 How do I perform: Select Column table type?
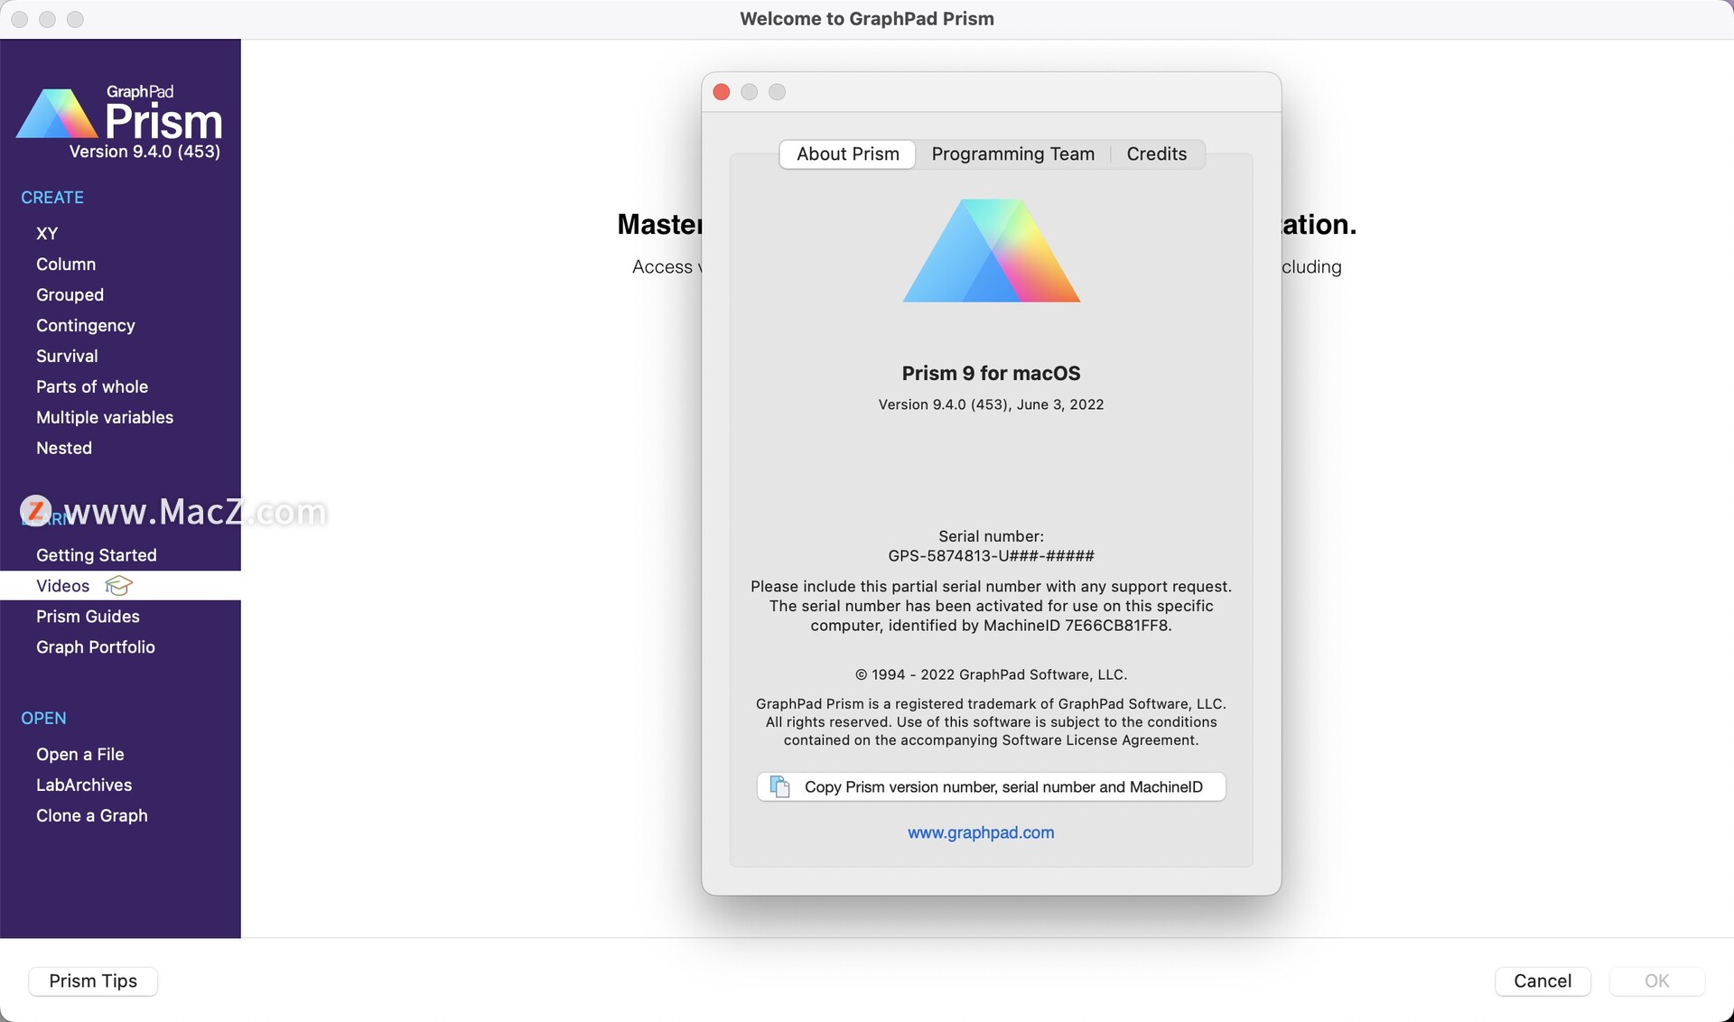pos(66,265)
